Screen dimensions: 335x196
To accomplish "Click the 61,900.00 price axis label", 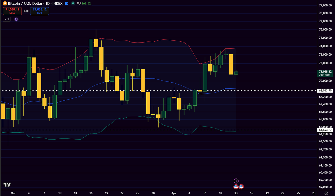I will pyautogui.click(x=325, y=157).
